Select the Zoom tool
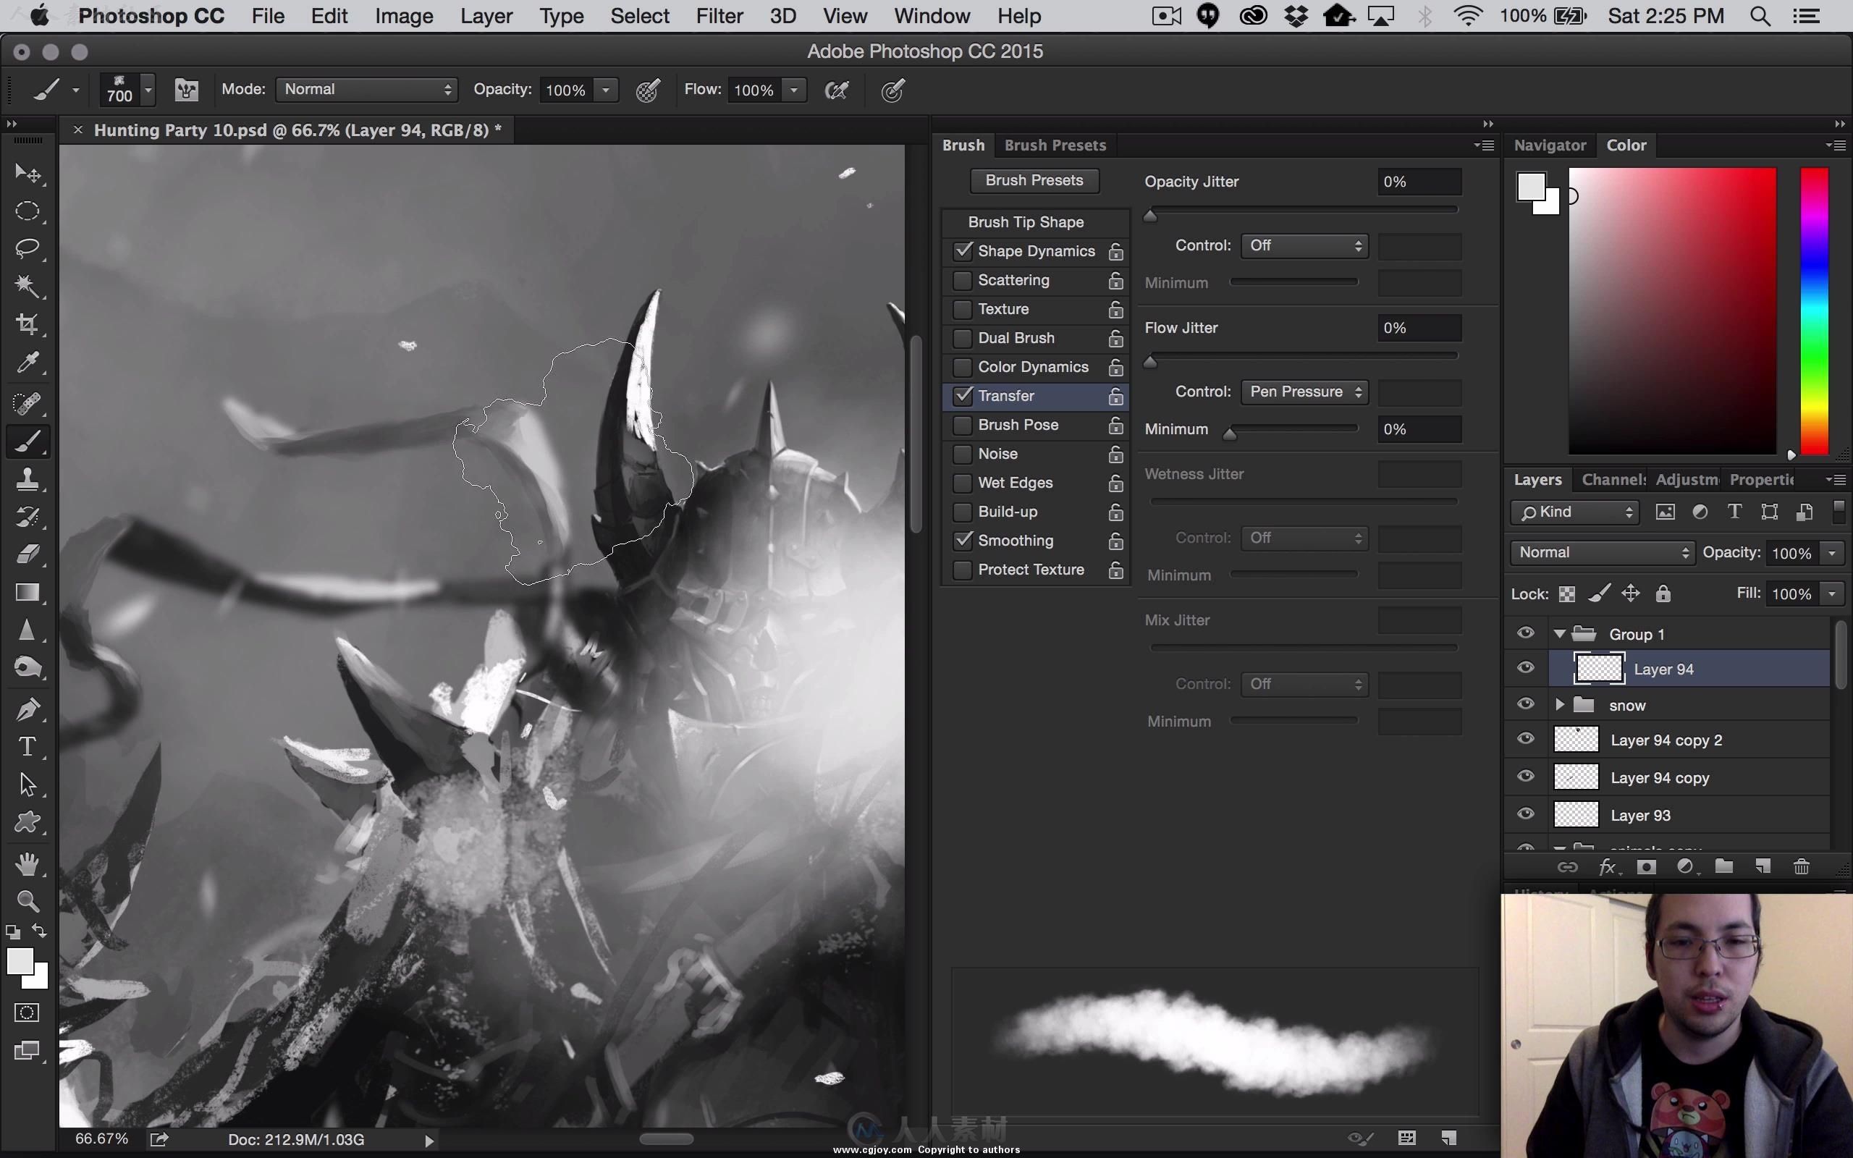The image size is (1853, 1158). (x=28, y=902)
